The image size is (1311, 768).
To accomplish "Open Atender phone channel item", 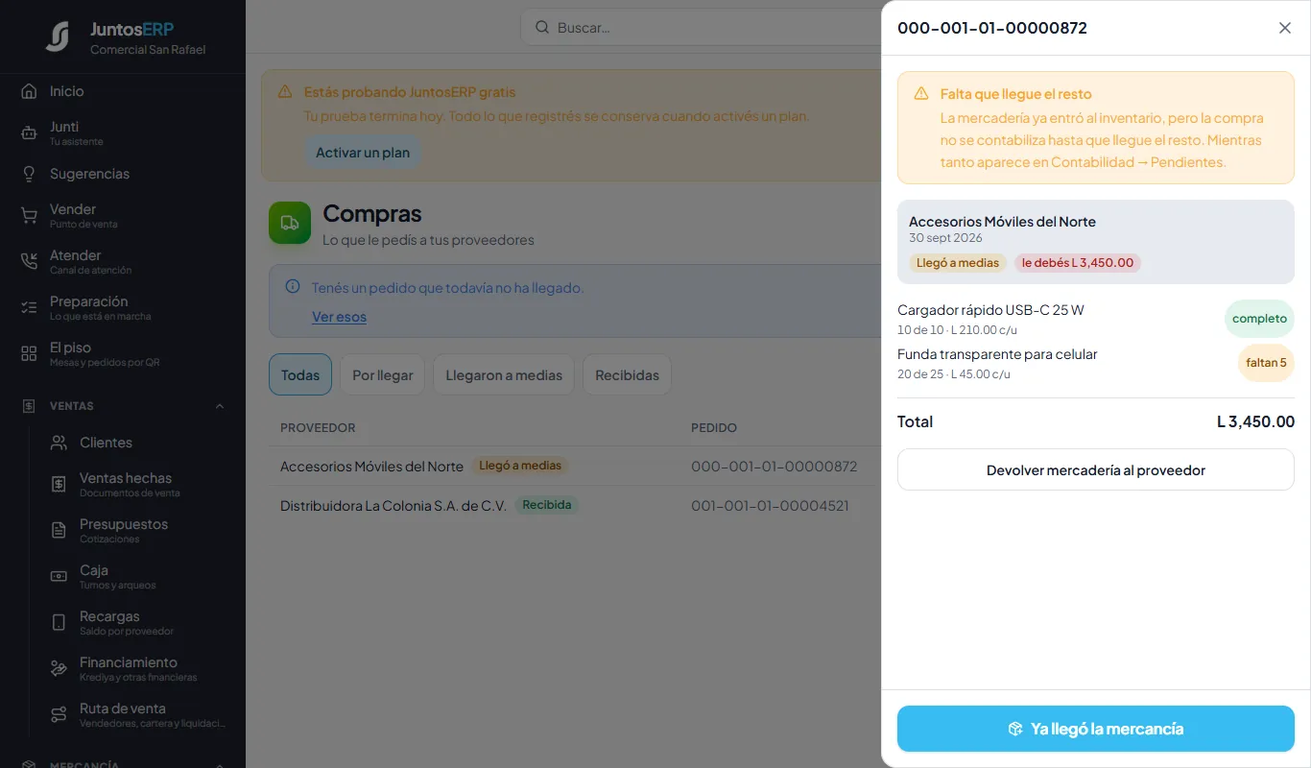I will coord(123,261).
